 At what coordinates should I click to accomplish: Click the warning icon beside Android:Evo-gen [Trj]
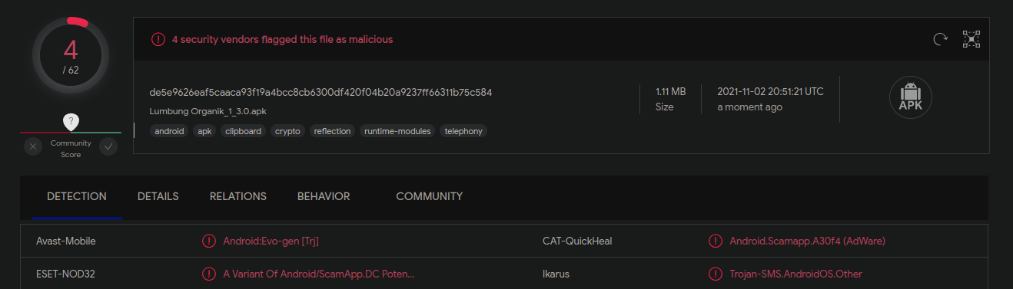pyautogui.click(x=208, y=241)
